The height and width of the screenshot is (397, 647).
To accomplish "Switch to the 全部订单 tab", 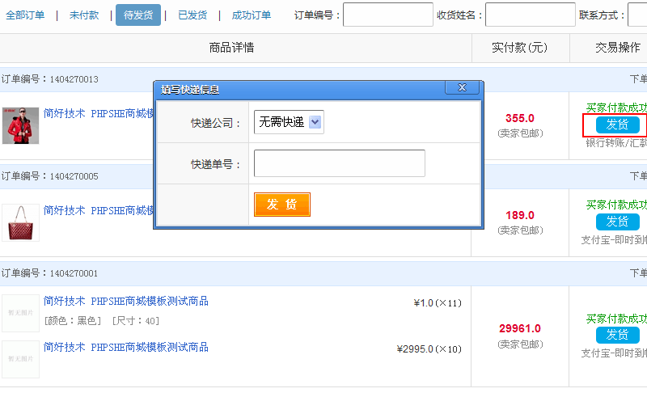I will [25, 15].
